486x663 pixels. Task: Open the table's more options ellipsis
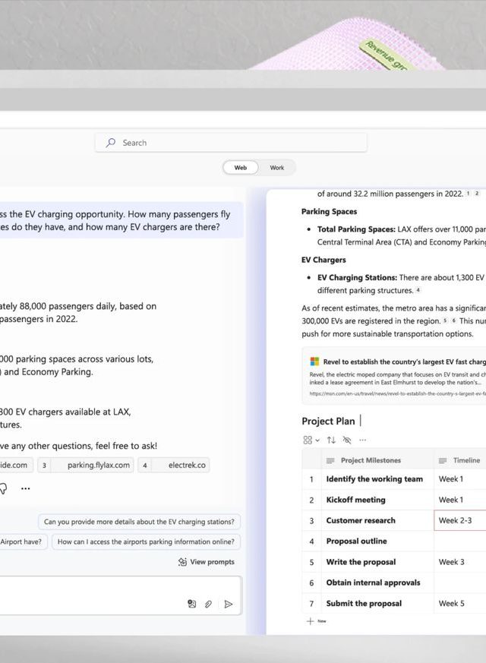coord(362,440)
